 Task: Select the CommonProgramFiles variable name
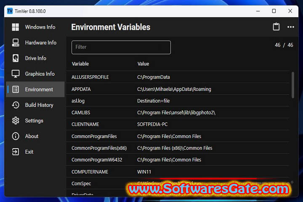[94, 136]
